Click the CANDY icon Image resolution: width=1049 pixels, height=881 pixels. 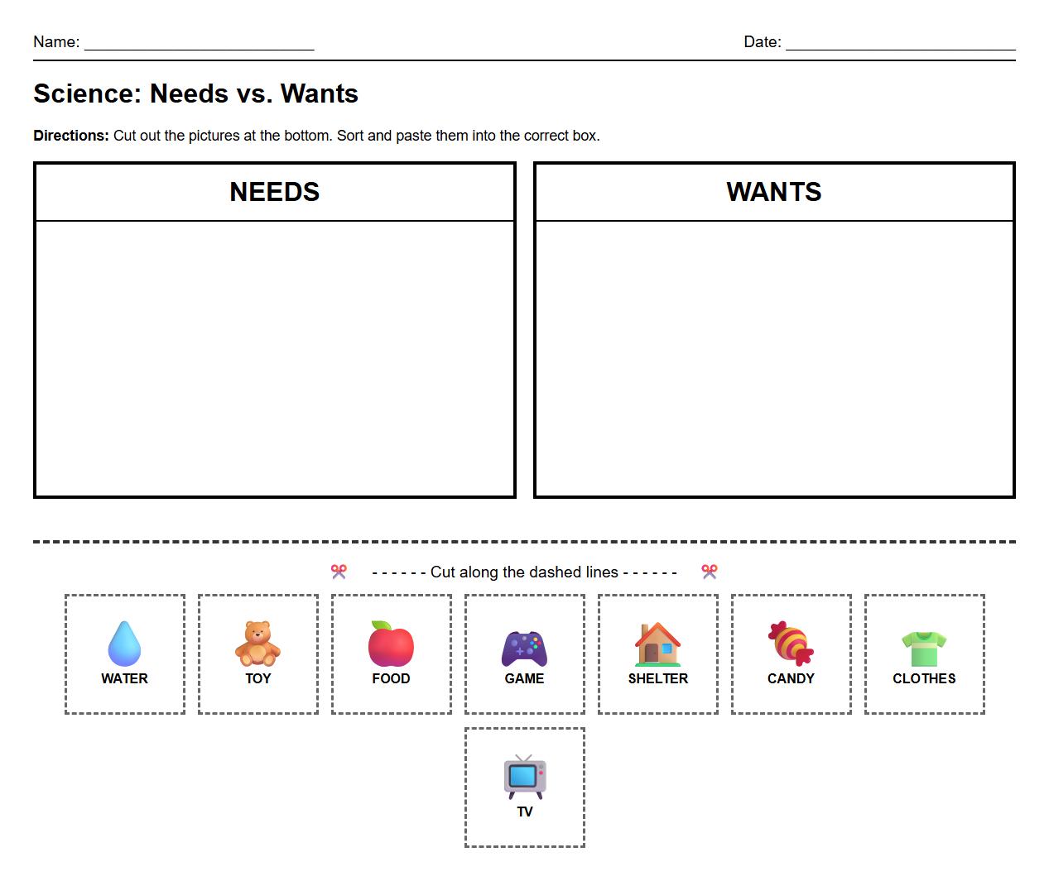click(x=791, y=644)
